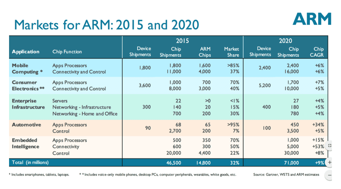The image size is (341, 189).
Task: Click the 'Total (in millions)' row label
Action: tap(30, 162)
